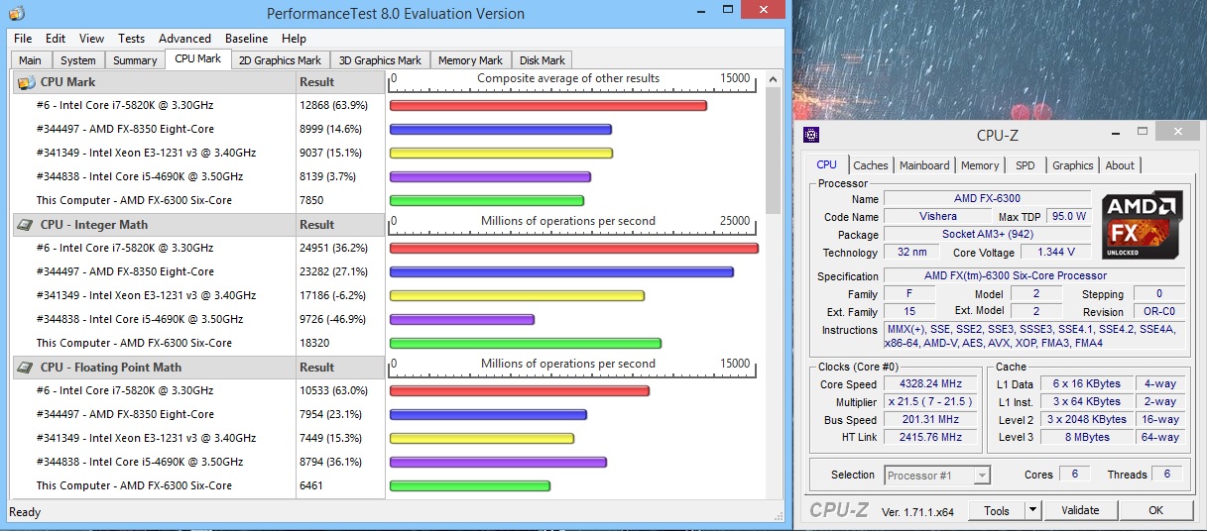This screenshot has height=531, width=1207.
Task: Open the View menu
Action: click(91, 39)
